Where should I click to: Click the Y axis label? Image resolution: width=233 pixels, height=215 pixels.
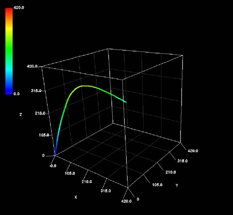click(x=177, y=185)
